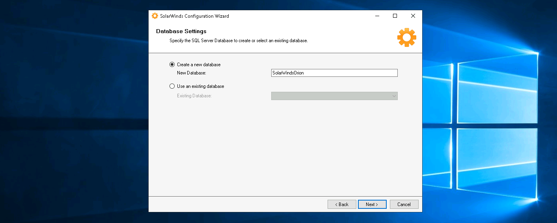Focus the New Database text field

[x=334, y=73]
